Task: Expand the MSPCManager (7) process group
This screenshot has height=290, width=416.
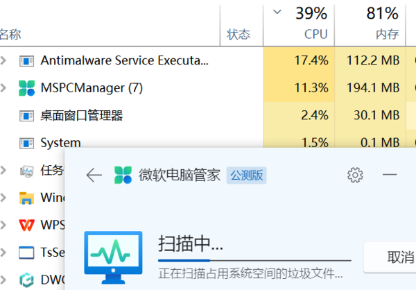Action: point(4,88)
